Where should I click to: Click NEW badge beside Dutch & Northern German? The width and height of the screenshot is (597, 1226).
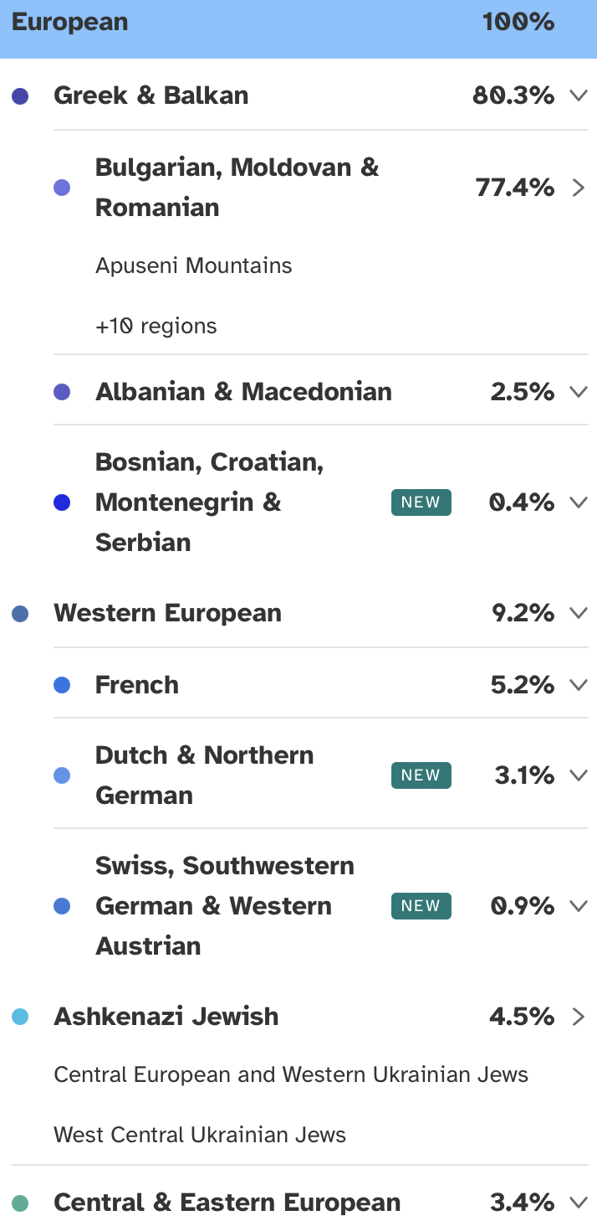tap(421, 775)
